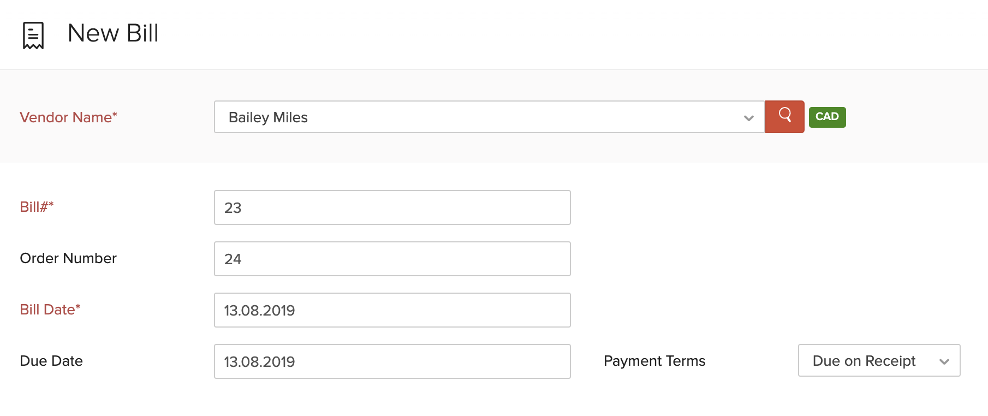Click the chevron arrow in the vendor dropdown
This screenshot has height=416, width=988.
pyautogui.click(x=748, y=118)
